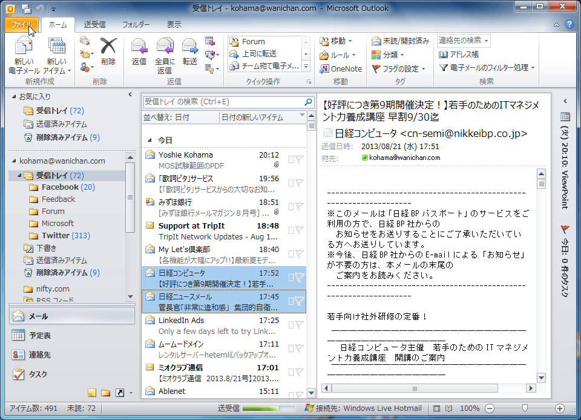The image size is (581, 420).
Task: Click the meeting reply icon in the 返信 group
Action: (x=210, y=41)
